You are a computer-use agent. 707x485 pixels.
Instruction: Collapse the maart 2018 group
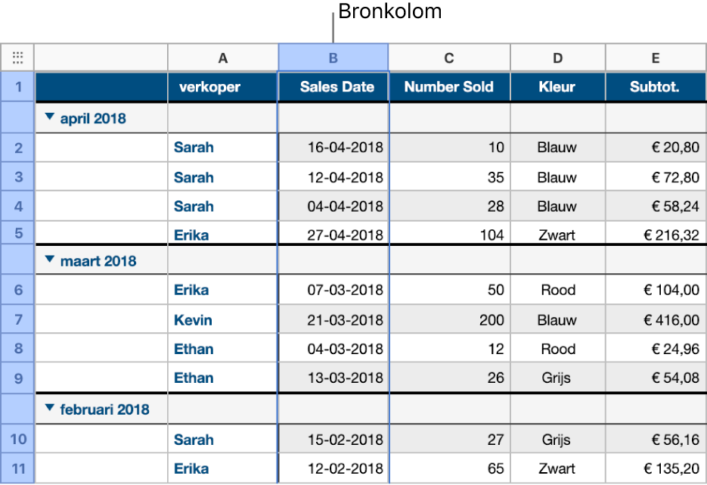coord(49,260)
